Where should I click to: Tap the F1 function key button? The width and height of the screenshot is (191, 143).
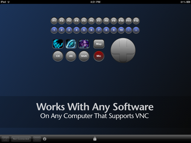[x=54, y=21]
